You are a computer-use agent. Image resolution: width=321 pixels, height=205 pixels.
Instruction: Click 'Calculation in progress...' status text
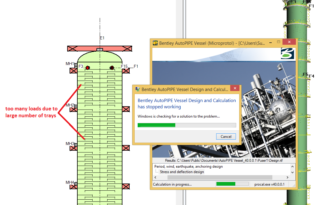172,184
